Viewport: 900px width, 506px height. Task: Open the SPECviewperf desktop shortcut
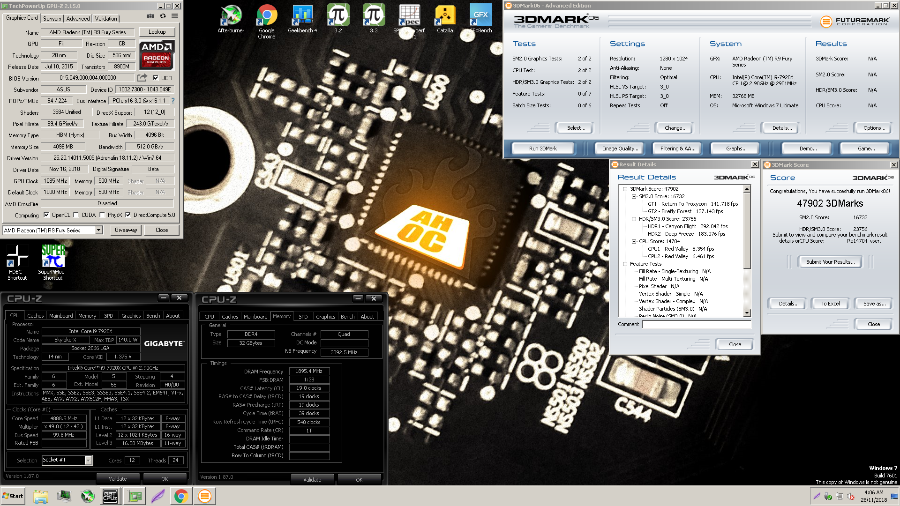[409, 22]
